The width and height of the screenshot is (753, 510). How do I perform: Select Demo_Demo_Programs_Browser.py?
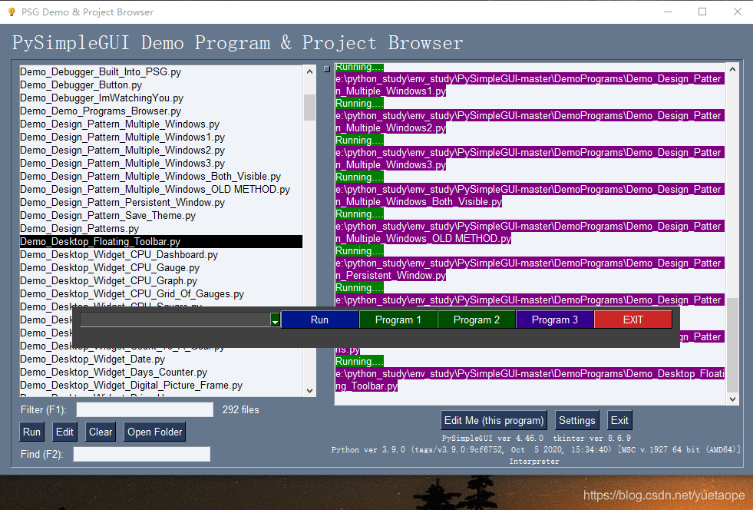(161, 111)
